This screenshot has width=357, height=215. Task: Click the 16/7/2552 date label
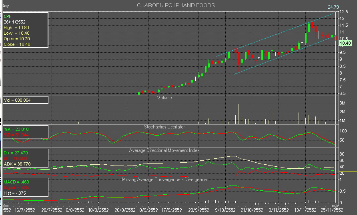tap(24, 210)
